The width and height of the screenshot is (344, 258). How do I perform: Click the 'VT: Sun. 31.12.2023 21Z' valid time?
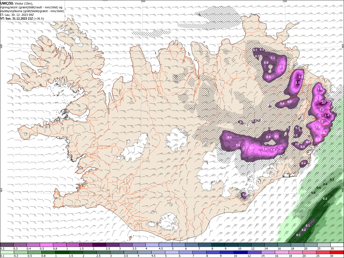tap(17, 19)
